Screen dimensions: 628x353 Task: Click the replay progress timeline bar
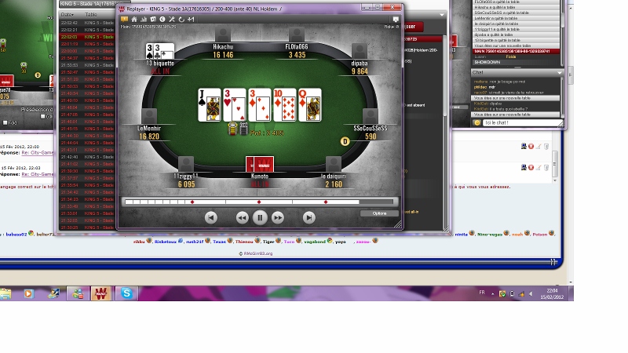pos(259,202)
